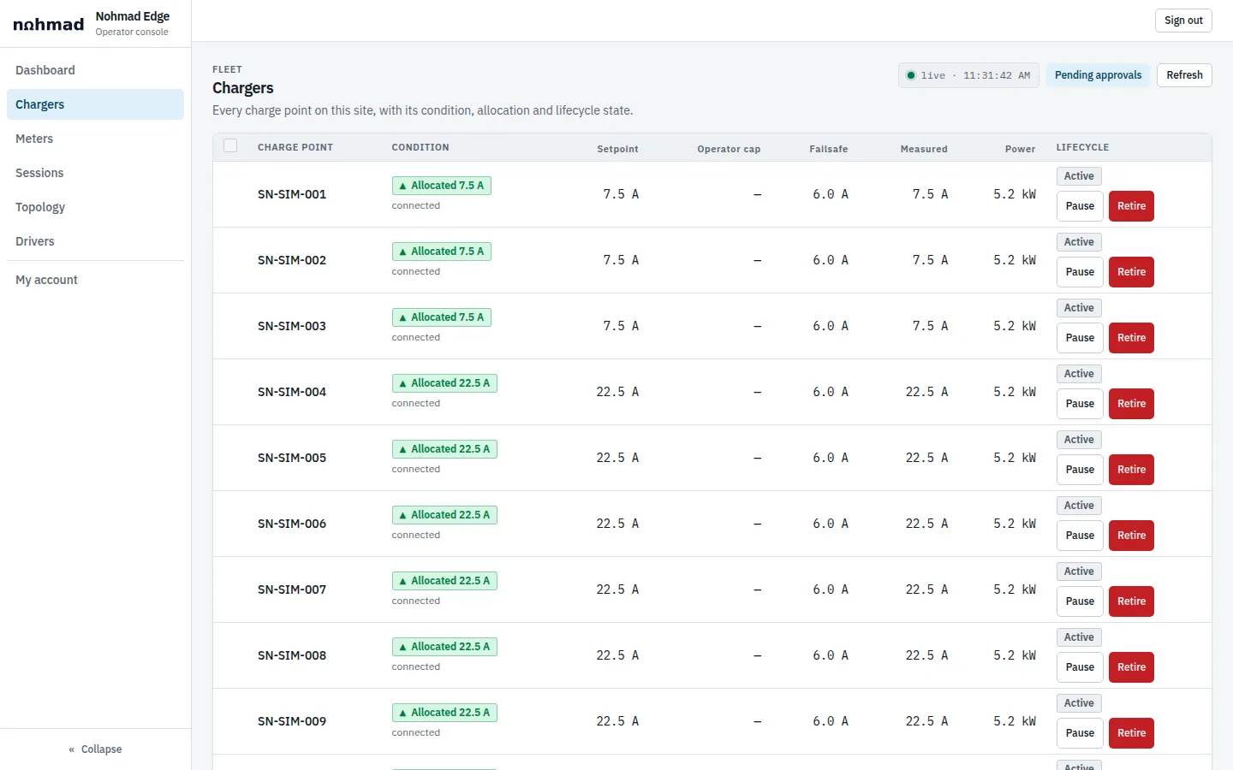Retire charger SN-SIM-001
Viewport: 1233px width, 770px height.
coord(1131,206)
